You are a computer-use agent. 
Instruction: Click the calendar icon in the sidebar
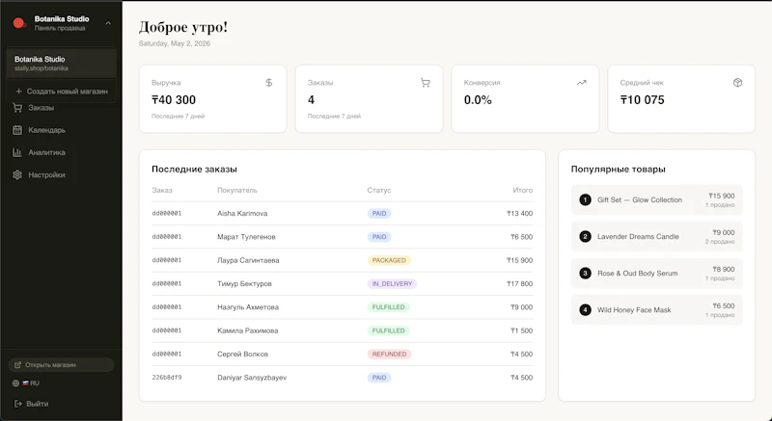coord(17,130)
